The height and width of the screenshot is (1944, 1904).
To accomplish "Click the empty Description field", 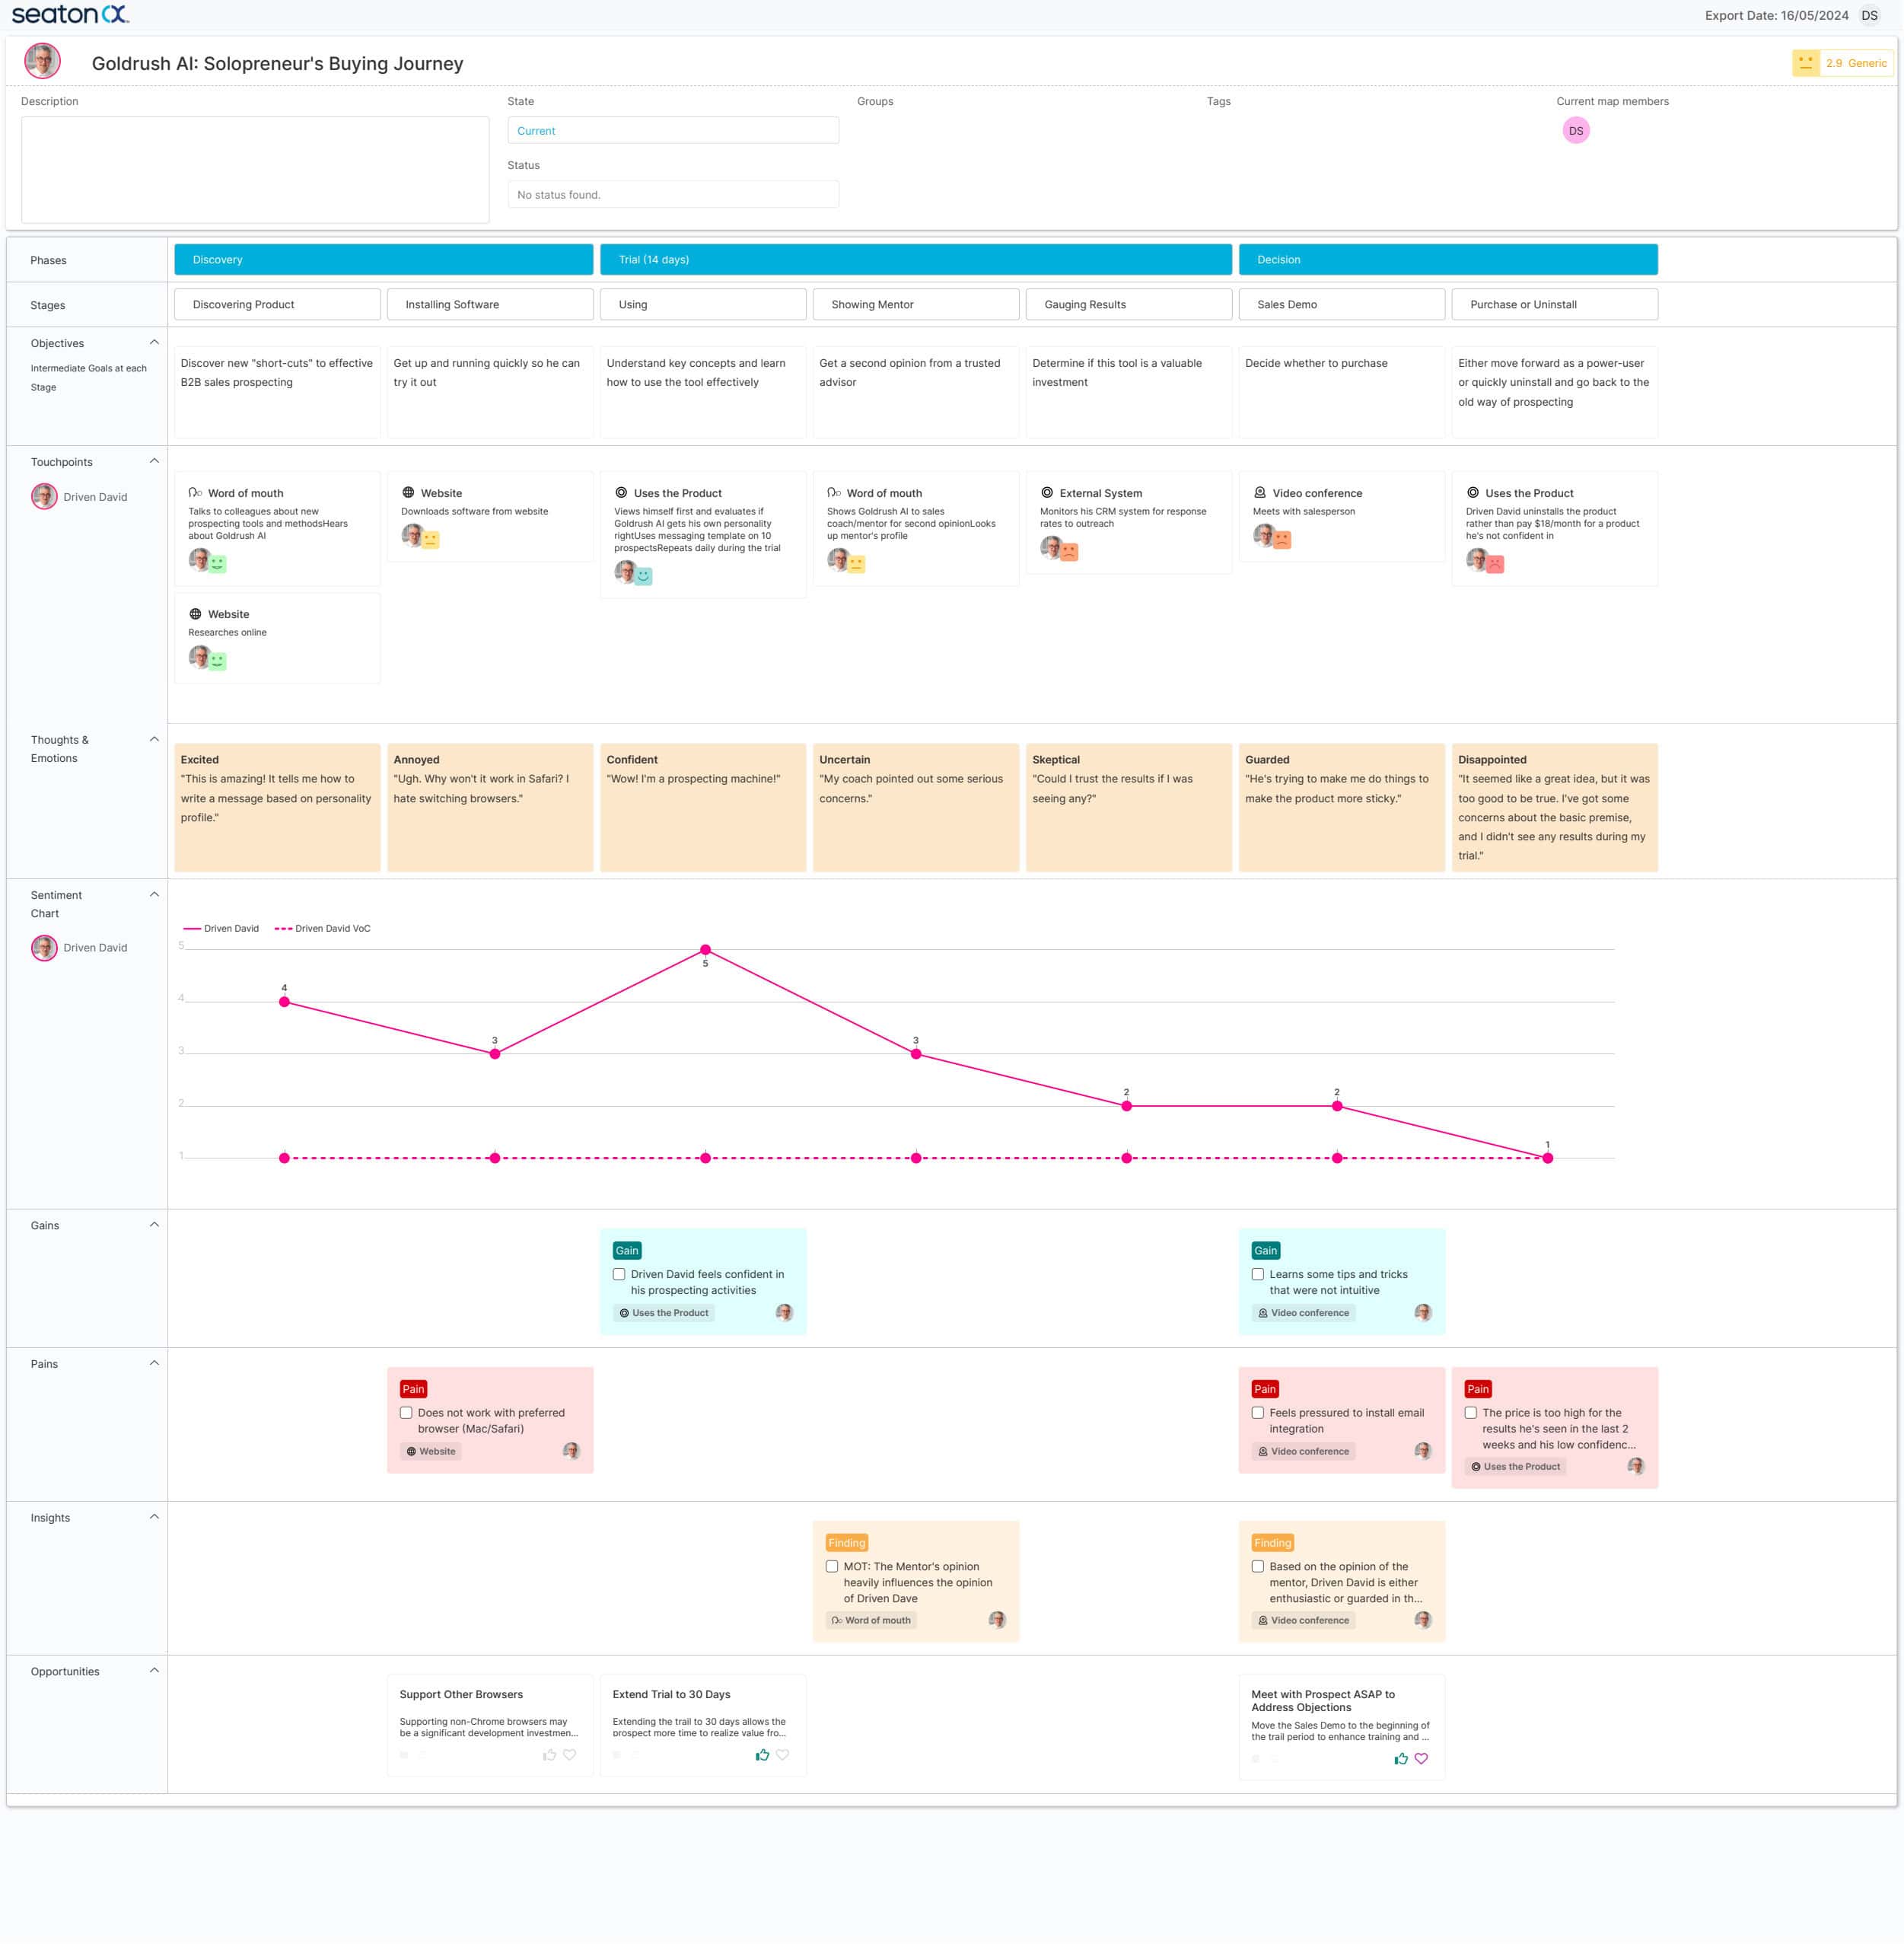I will click(255, 168).
